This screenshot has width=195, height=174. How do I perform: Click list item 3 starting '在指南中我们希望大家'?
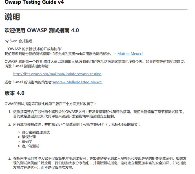tap(100, 163)
